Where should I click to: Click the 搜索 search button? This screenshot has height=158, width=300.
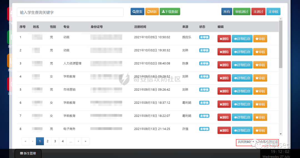point(137,12)
